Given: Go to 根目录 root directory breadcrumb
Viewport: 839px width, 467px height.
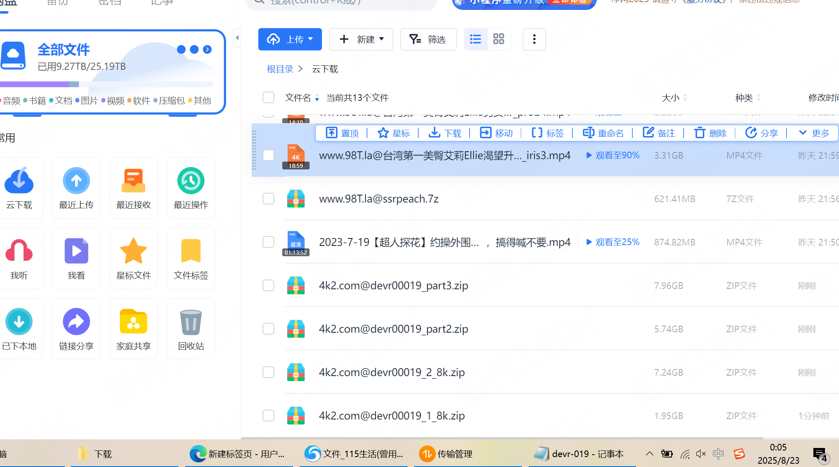Looking at the screenshot, I should point(280,69).
